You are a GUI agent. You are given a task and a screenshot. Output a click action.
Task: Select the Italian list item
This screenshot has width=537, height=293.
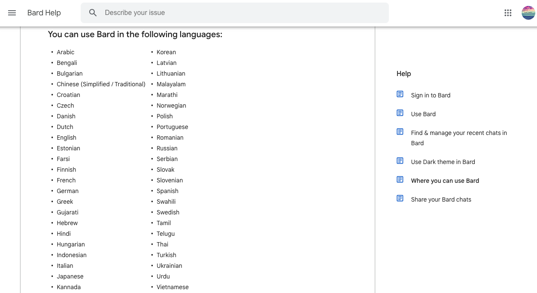(65, 266)
